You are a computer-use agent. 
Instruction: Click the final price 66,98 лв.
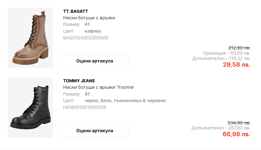pos(236,134)
